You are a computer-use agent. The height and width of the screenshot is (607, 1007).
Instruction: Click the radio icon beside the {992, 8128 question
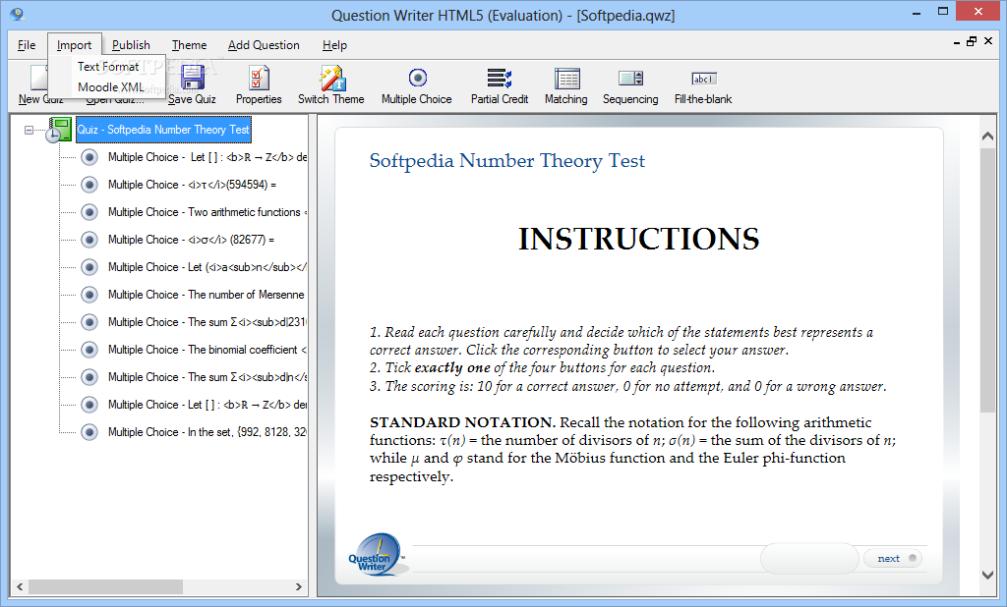(89, 432)
